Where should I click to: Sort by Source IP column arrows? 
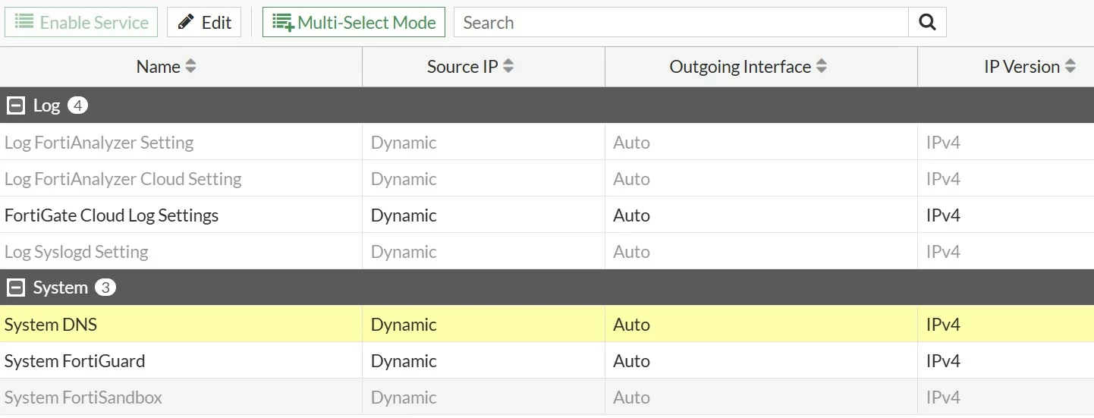pos(508,67)
